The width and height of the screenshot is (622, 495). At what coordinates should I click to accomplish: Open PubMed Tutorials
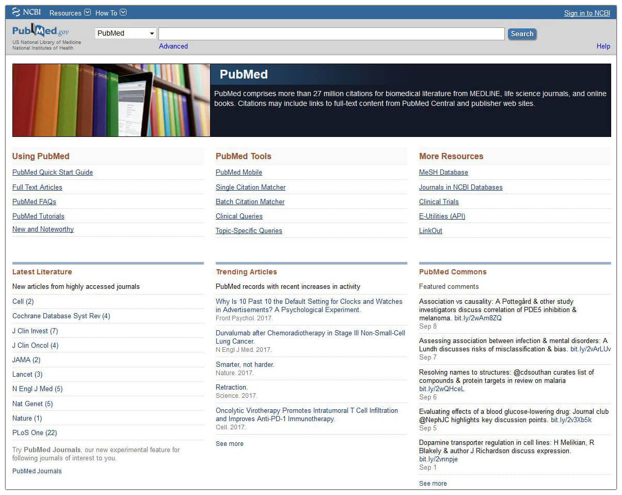(38, 216)
